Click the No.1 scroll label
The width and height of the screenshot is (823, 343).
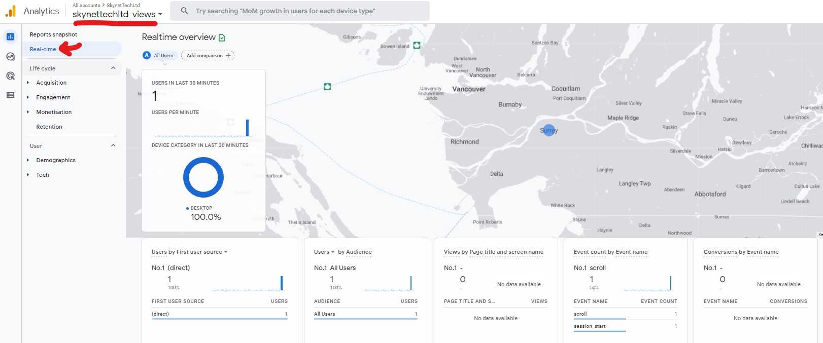(590, 268)
